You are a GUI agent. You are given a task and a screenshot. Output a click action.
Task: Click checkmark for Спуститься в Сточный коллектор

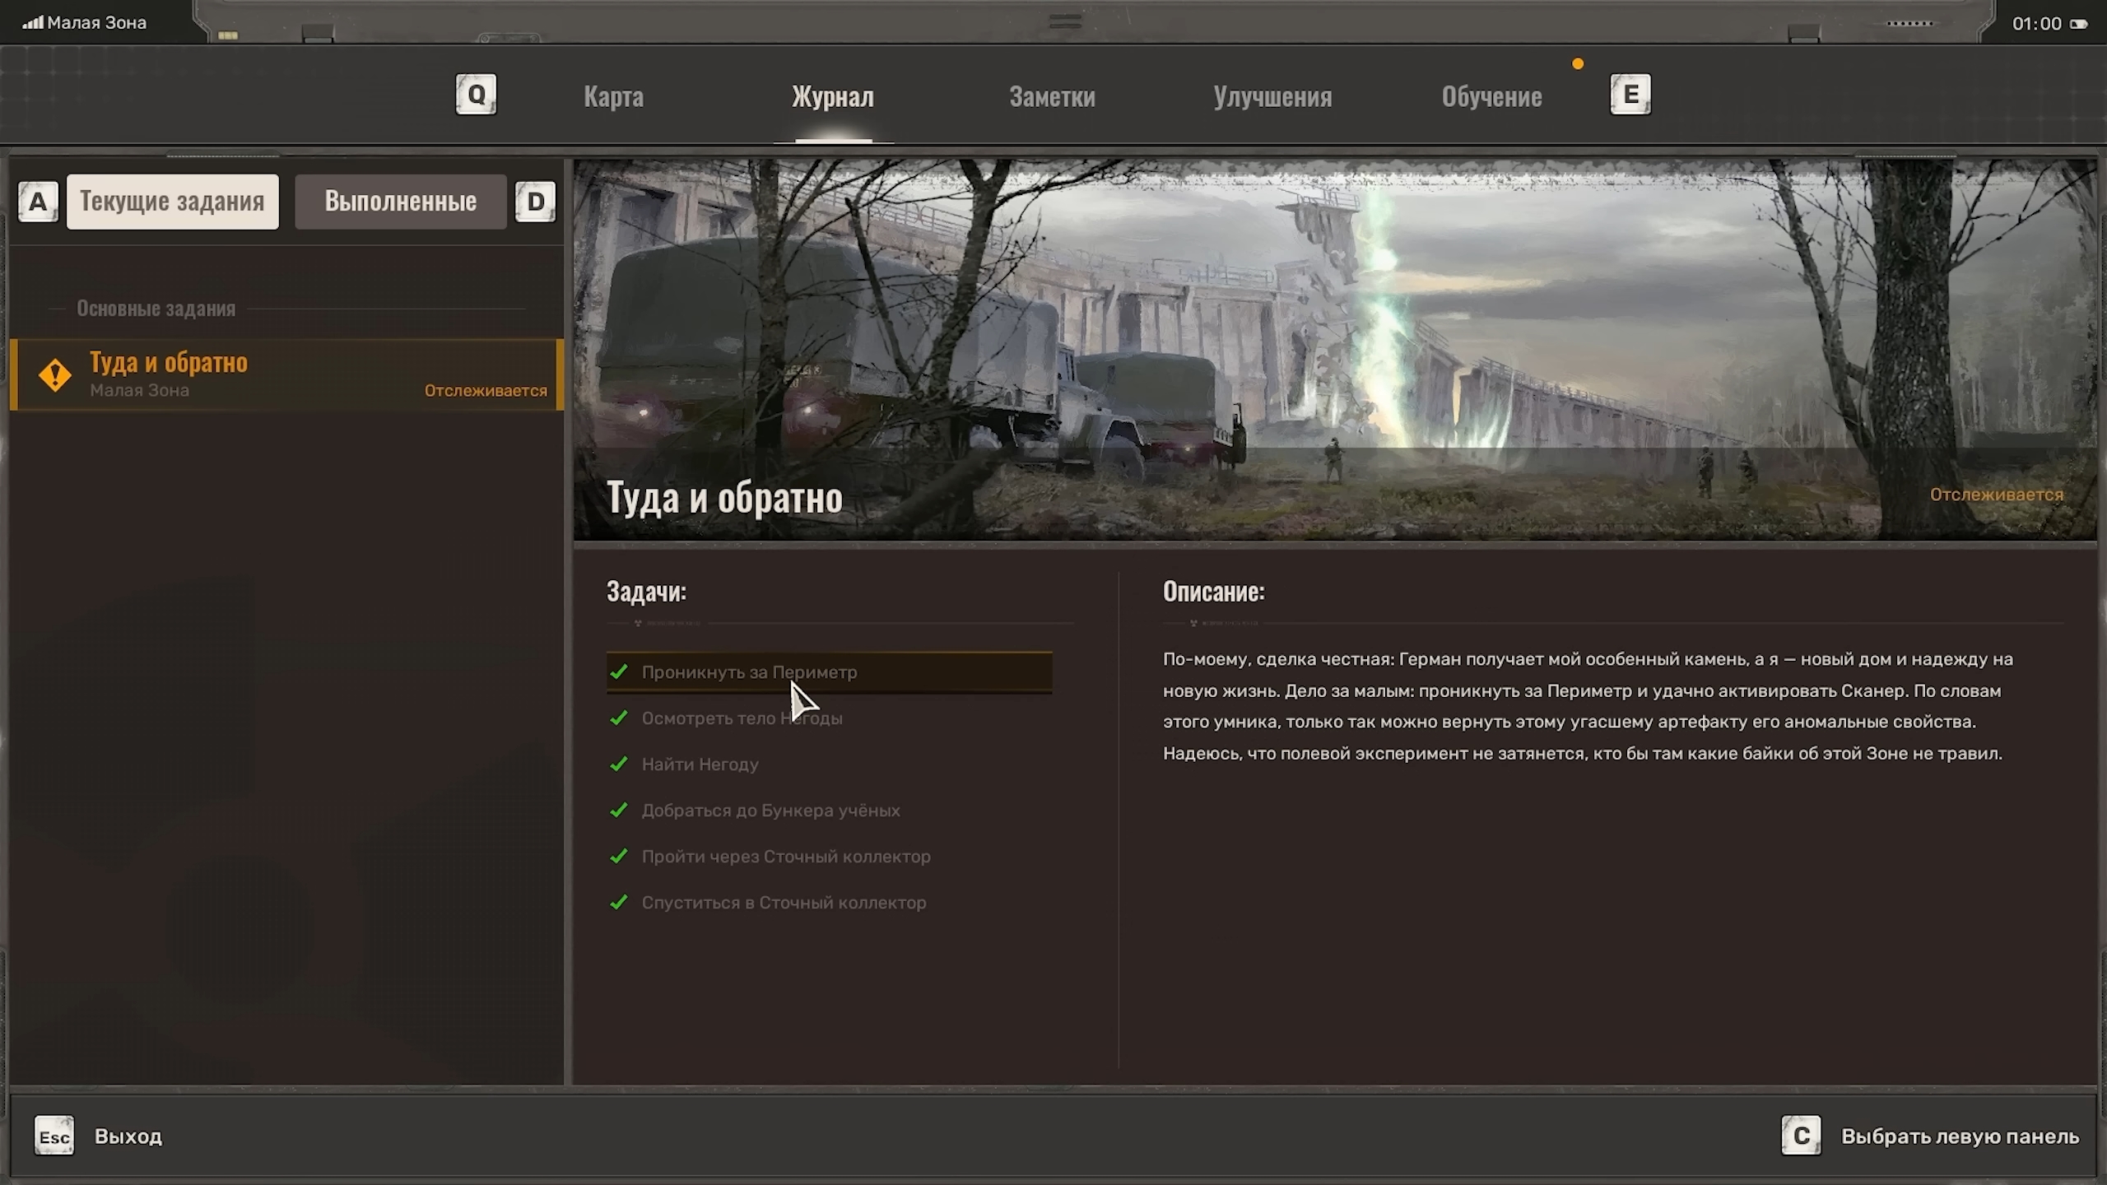[x=619, y=902]
